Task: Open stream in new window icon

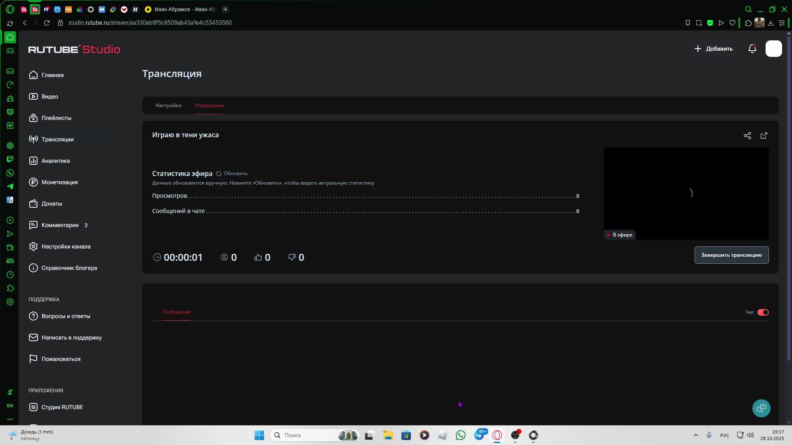Action: [764, 136]
